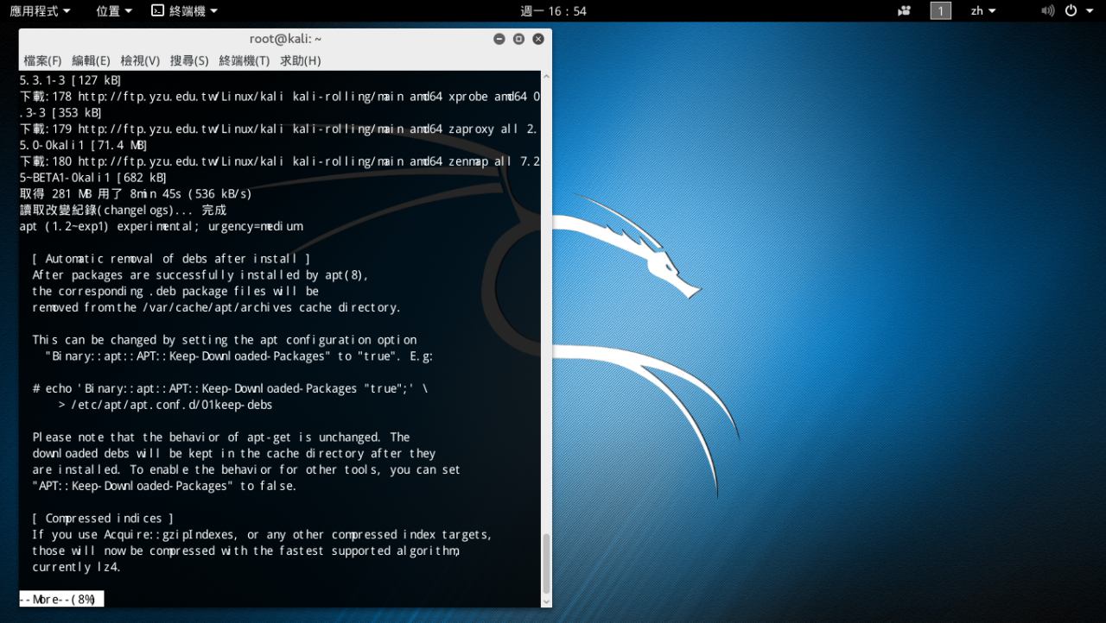Click the '讀取改變紀錄(changelogs)... 完成' line
Image resolution: width=1106 pixels, height=623 pixels.
[x=123, y=211]
